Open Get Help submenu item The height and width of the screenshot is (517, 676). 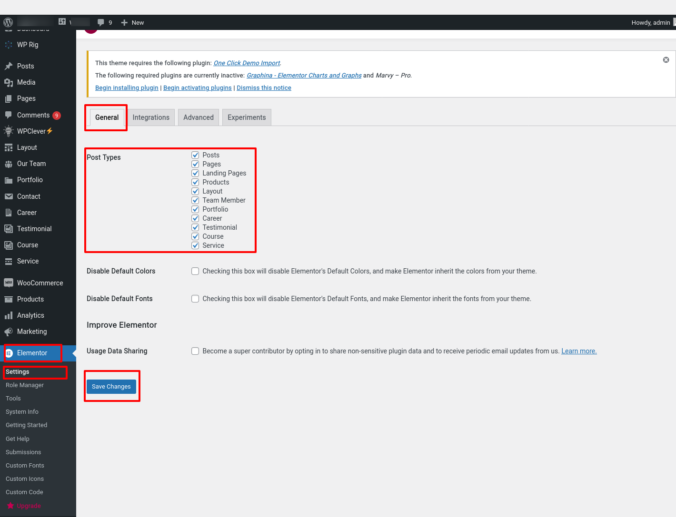pos(18,439)
